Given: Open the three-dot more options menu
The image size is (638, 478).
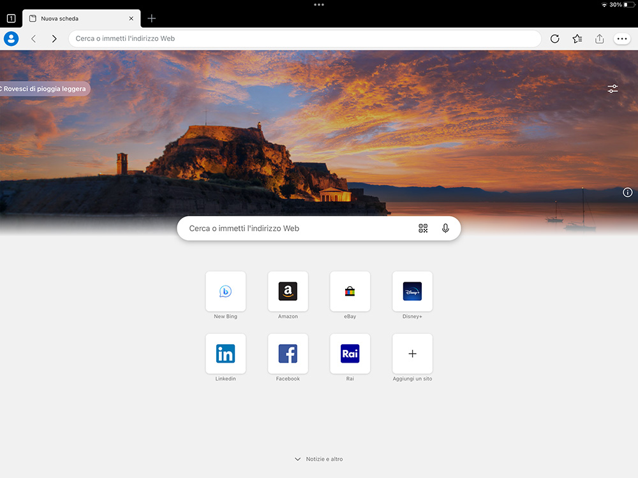Looking at the screenshot, I should 622,38.
